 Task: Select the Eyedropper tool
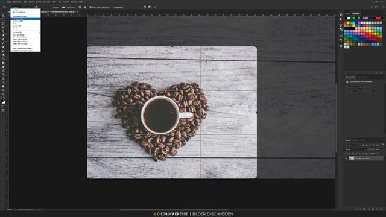coord(3,35)
